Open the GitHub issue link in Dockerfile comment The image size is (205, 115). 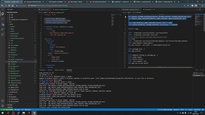point(150,37)
